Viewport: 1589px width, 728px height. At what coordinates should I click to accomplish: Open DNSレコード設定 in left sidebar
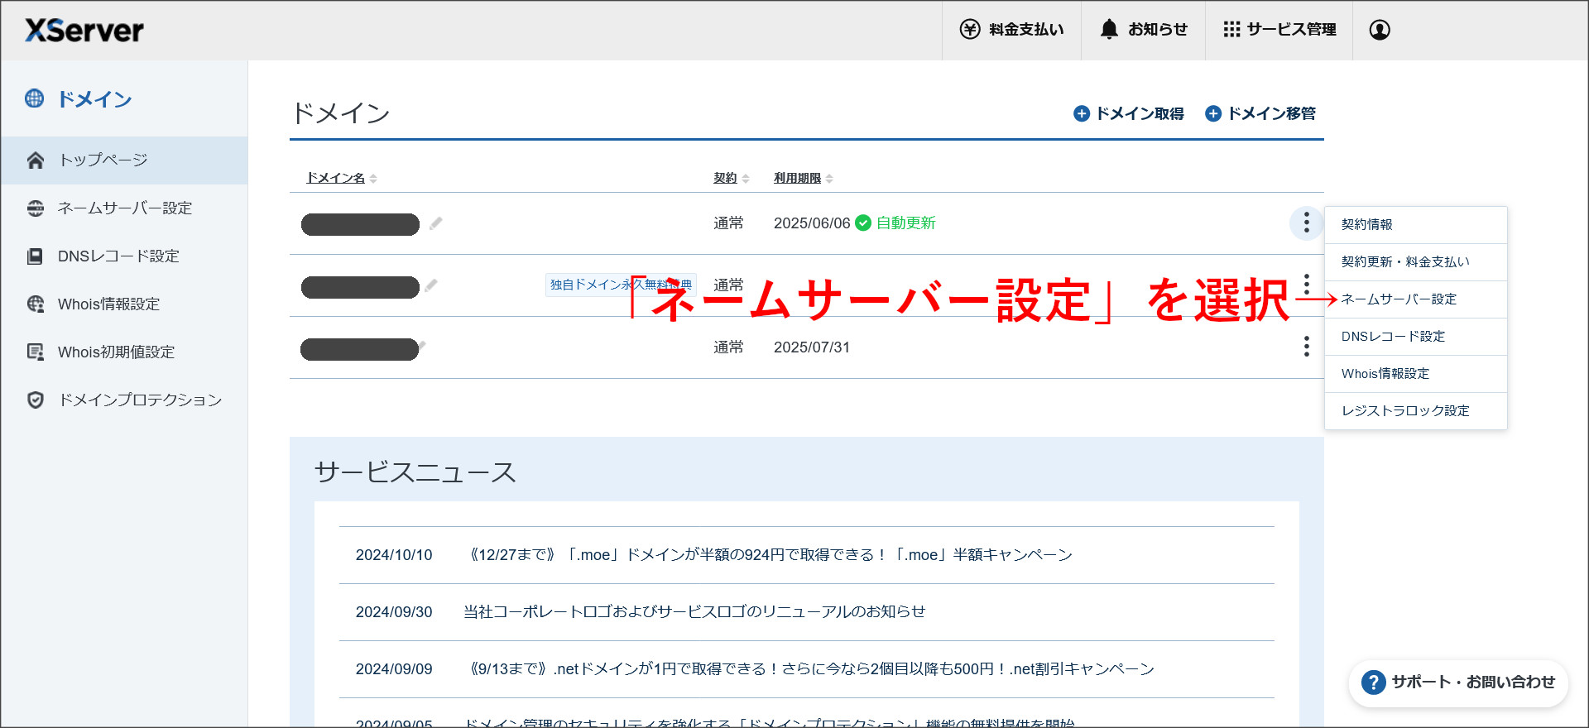(124, 256)
